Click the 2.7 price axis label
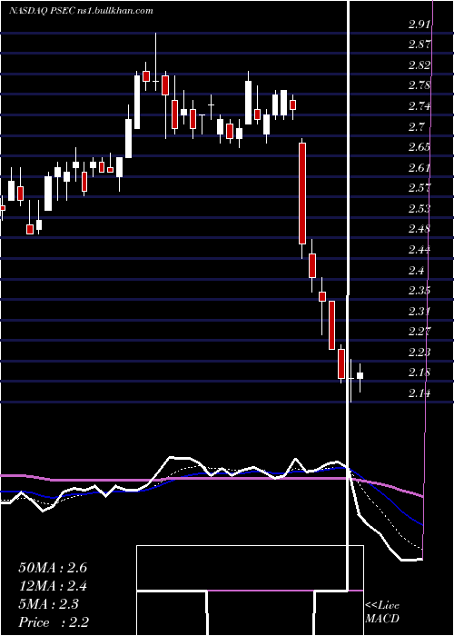 (x=416, y=126)
